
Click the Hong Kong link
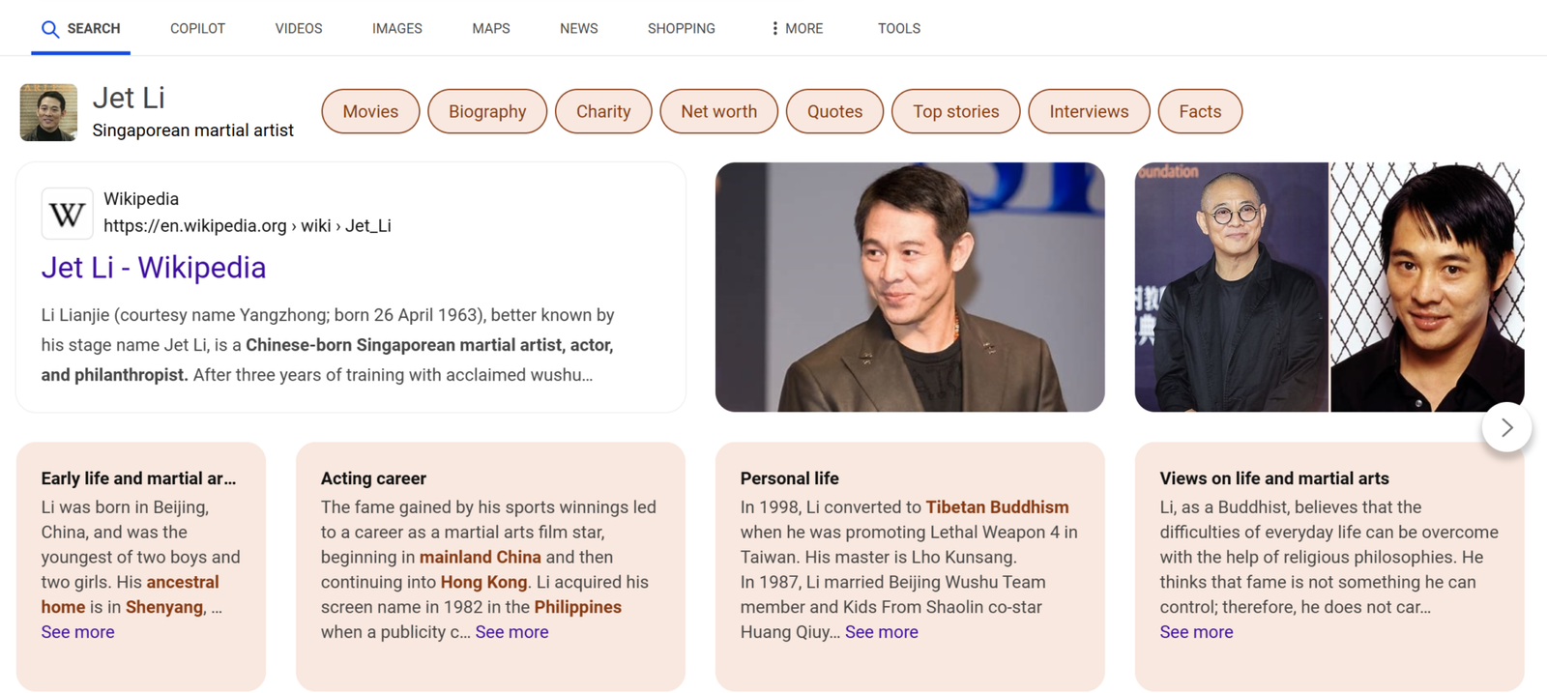point(483,582)
